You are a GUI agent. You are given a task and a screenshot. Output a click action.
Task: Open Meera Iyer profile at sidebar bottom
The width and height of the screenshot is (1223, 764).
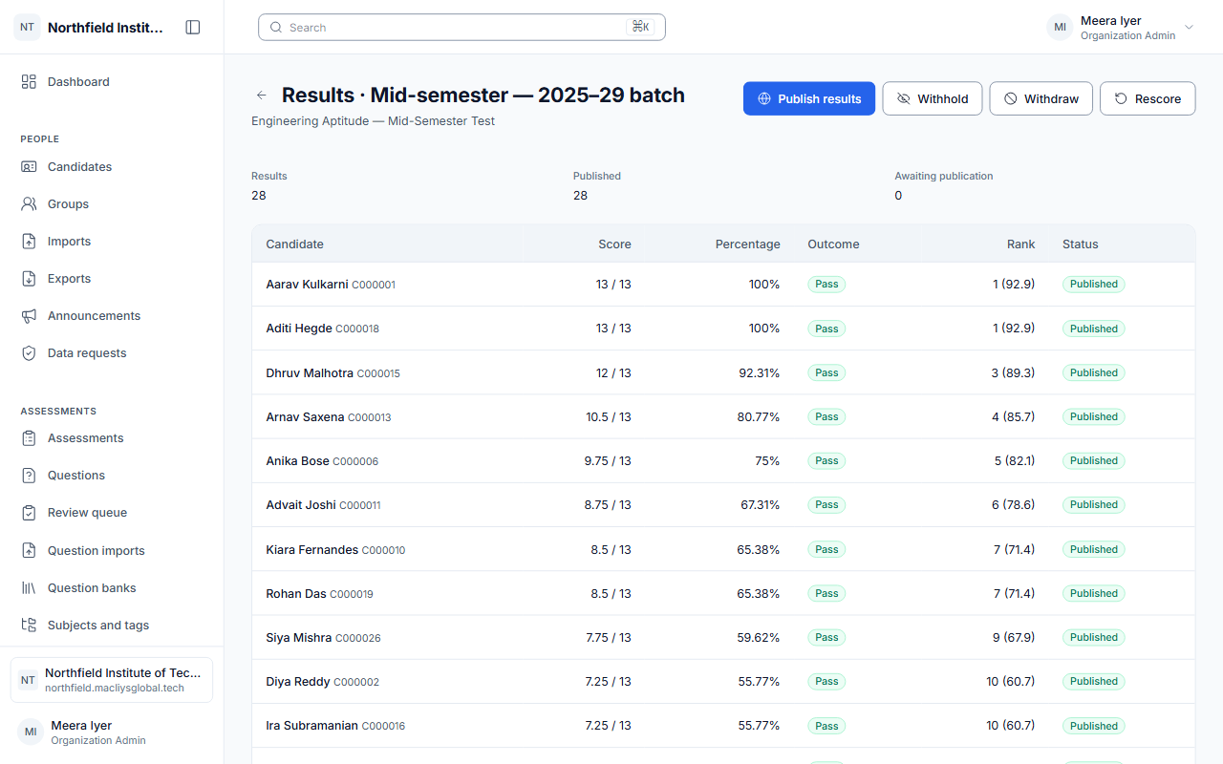coord(112,732)
